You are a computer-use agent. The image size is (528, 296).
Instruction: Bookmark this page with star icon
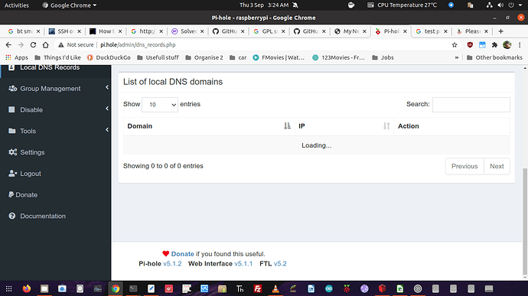[x=455, y=45]
